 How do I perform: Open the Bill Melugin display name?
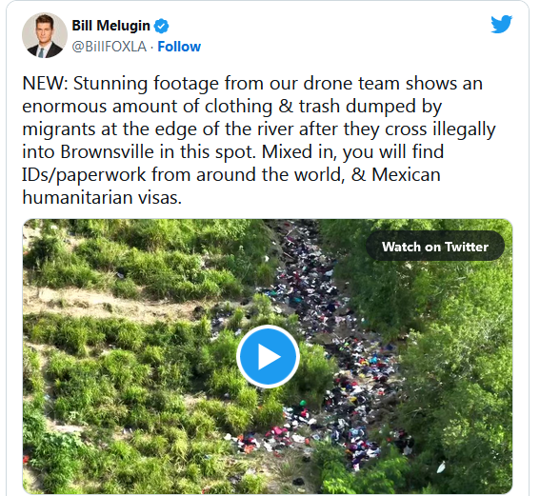110,26
